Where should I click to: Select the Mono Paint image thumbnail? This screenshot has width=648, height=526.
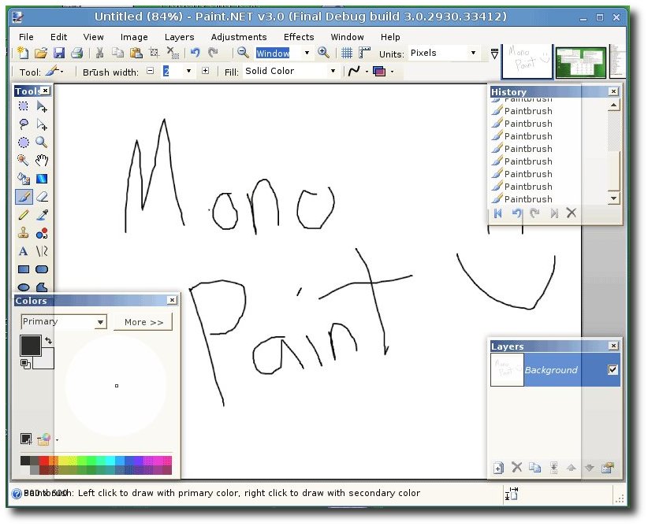[x=527, y=61]
